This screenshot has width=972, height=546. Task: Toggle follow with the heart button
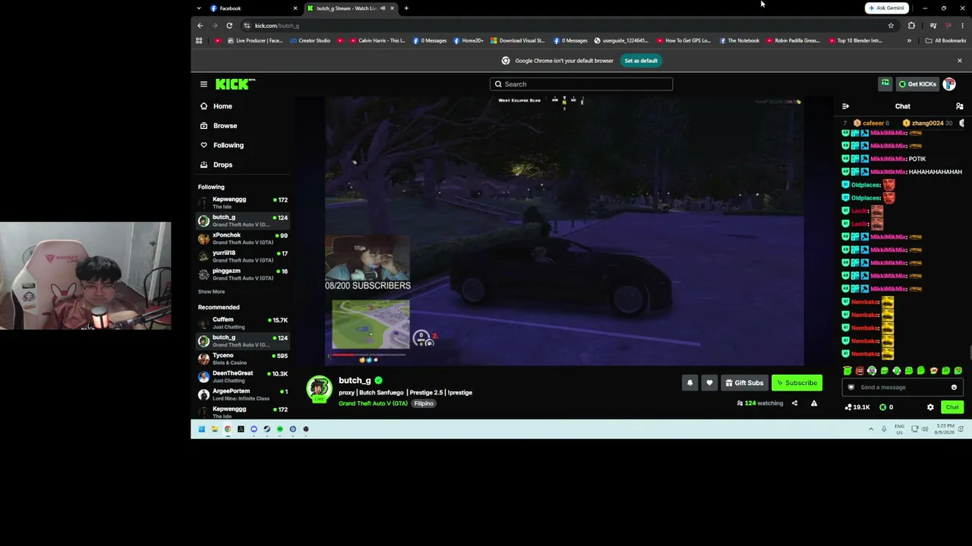click(x=709, y=383)
